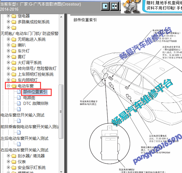Image resolution: width=182 pixels, height=173 pixels.
Task: Expand the 转向信号/危险警告灯 folder
Action: [8, 68]
